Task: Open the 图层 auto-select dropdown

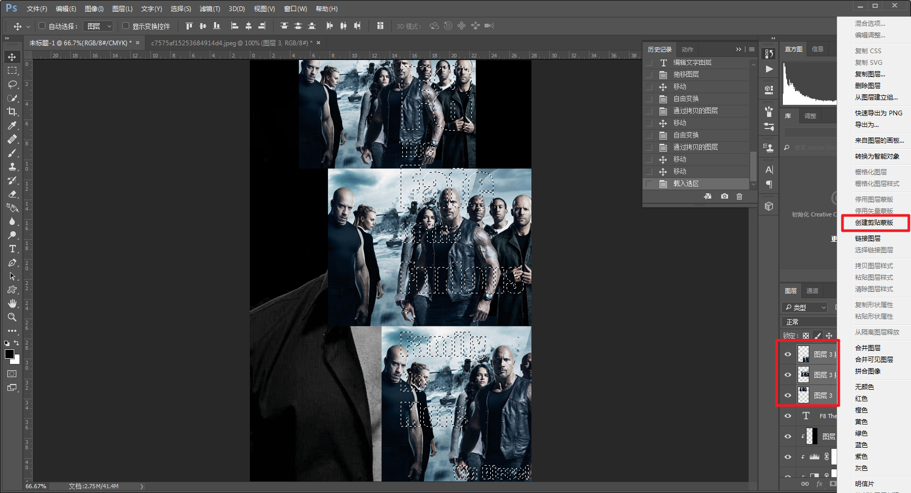Action: click(99, 26)
